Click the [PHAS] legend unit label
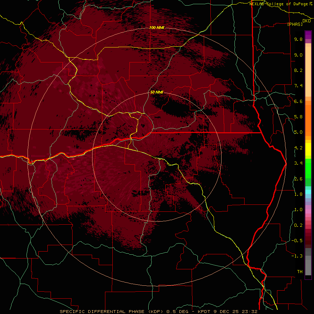This screenshot has height=314, width=314. click(295, 24)
